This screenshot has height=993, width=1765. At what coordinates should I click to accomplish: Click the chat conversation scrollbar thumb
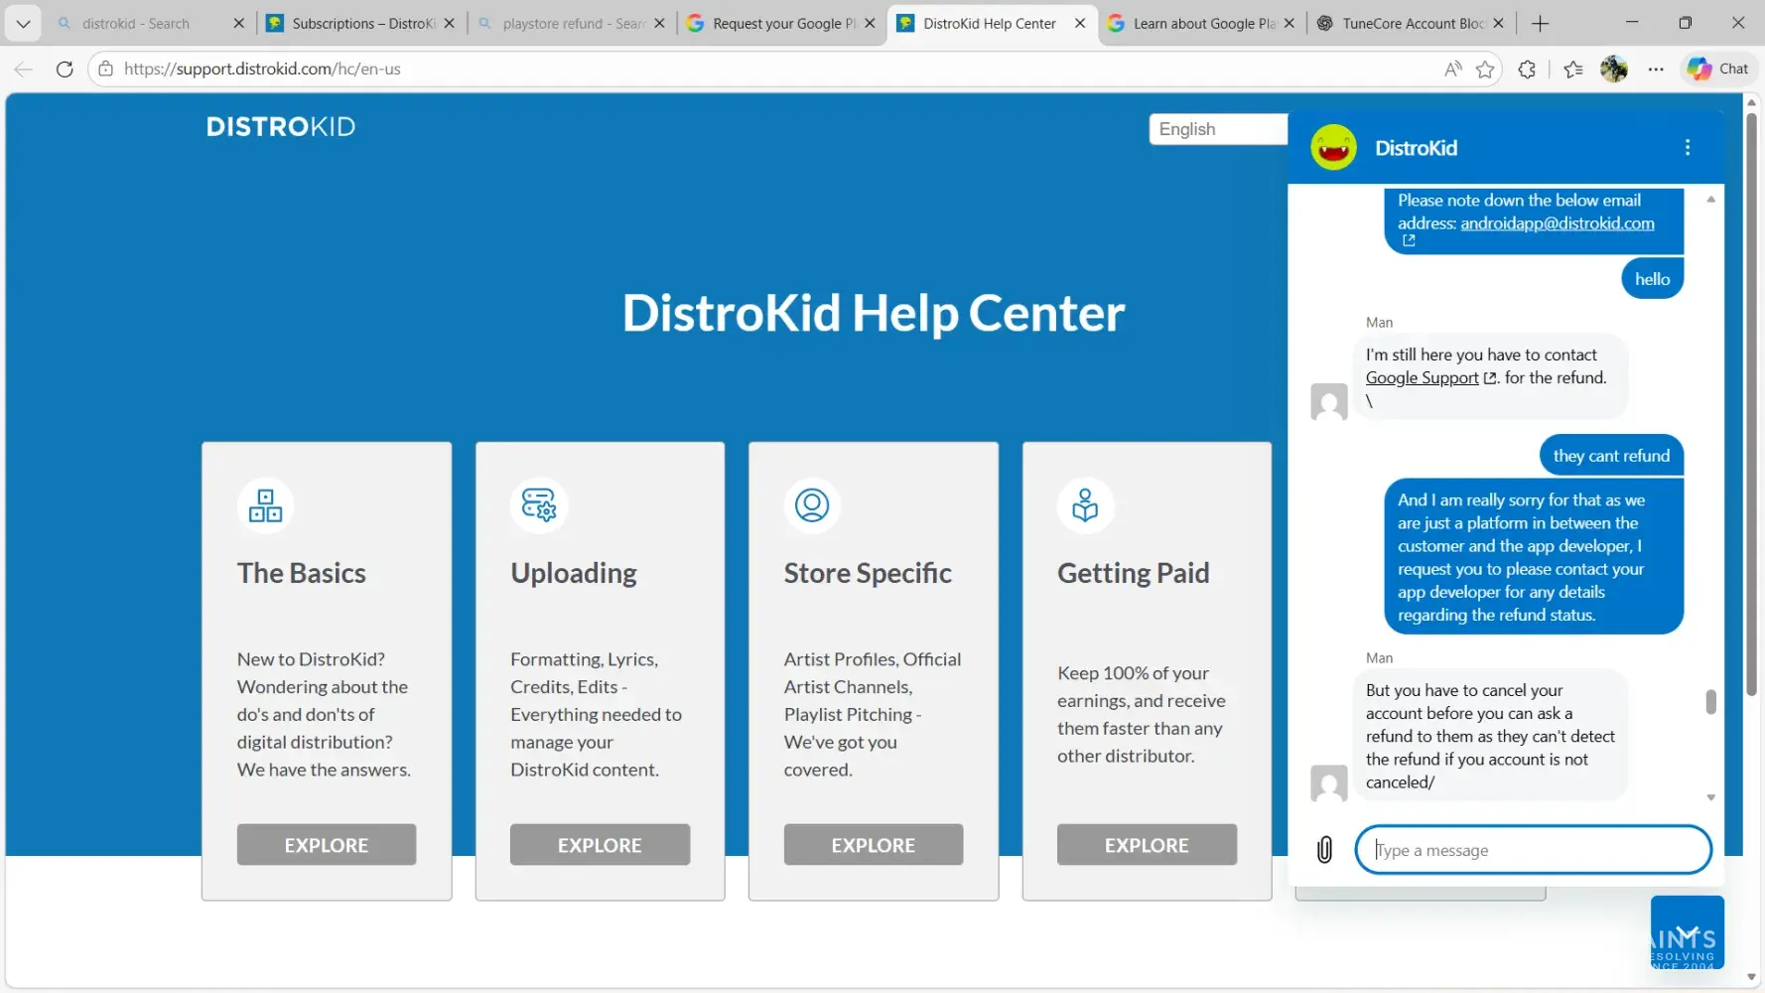(x=1710, y=702)
